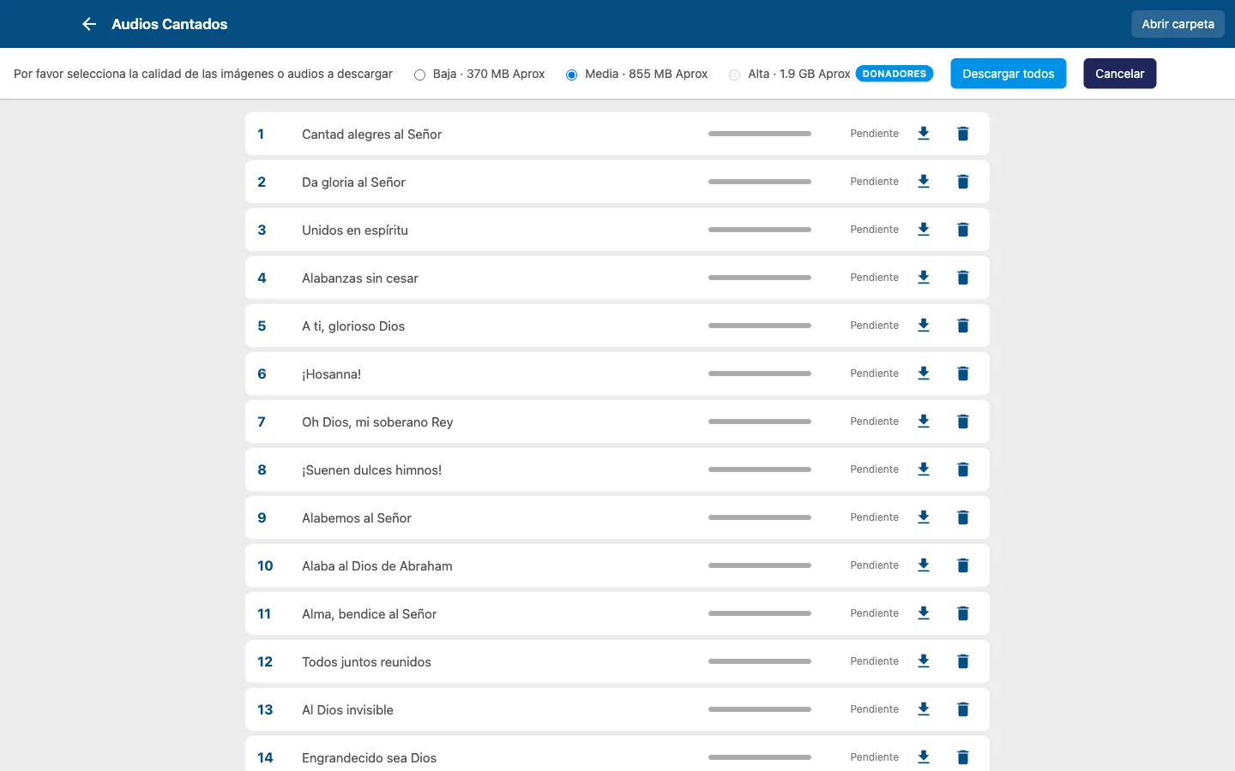Delete 'Alabanzas sin cesar' audio
The height and width of the screenshot is (771, 1235).
pos(963,278)
